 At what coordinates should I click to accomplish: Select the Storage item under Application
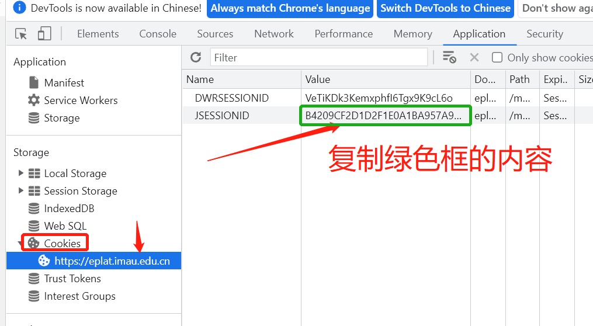[62, 118]
